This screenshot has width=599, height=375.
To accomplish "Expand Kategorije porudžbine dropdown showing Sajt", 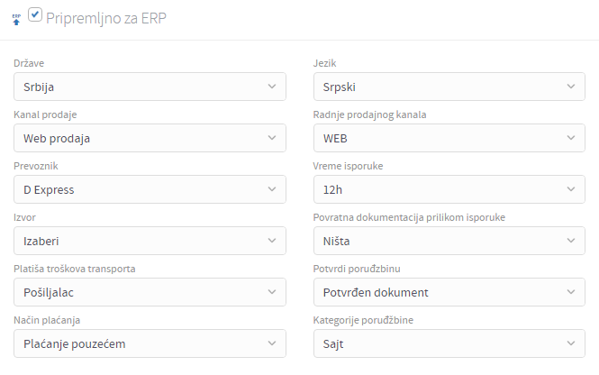I will point(449,343).
